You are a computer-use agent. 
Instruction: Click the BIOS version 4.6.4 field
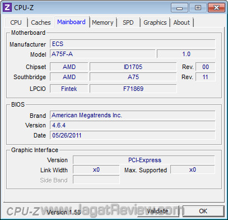[133, 125]
